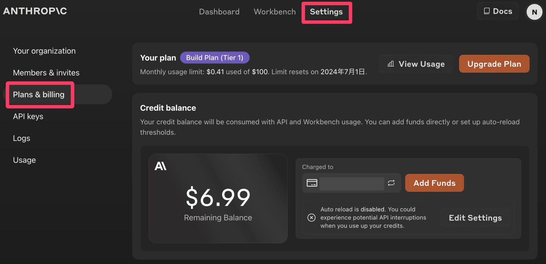The height and width of the screenshot is (264, 546).
Task: Click the swap payment method arrows icon
Action: [x=391, y=183]
